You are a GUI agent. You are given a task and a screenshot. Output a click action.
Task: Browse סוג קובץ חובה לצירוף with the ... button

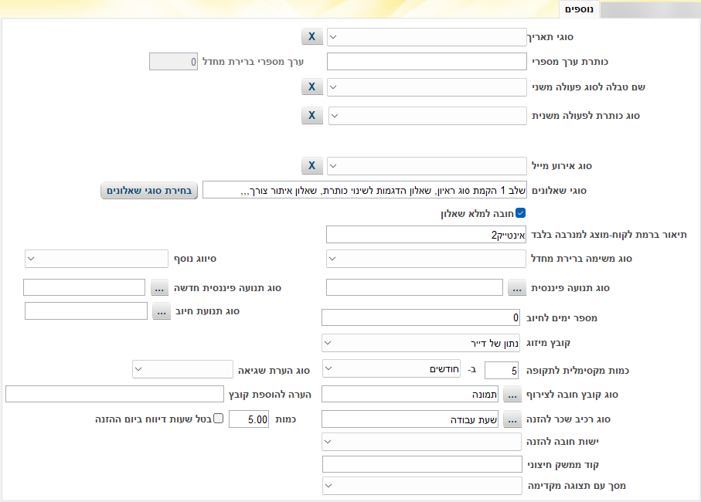coord(512,395)
